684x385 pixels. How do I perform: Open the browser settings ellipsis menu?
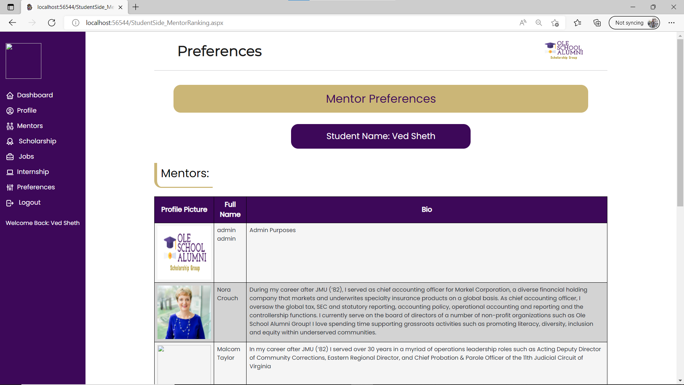click(672, 23)
